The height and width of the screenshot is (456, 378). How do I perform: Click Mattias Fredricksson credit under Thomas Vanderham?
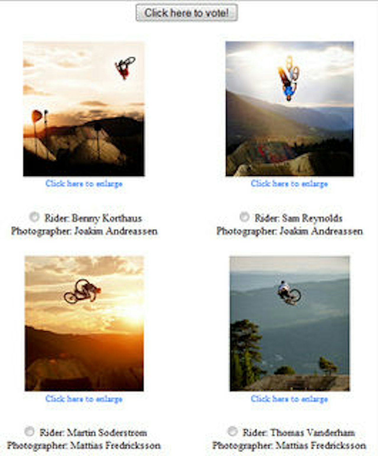point(289,445)
